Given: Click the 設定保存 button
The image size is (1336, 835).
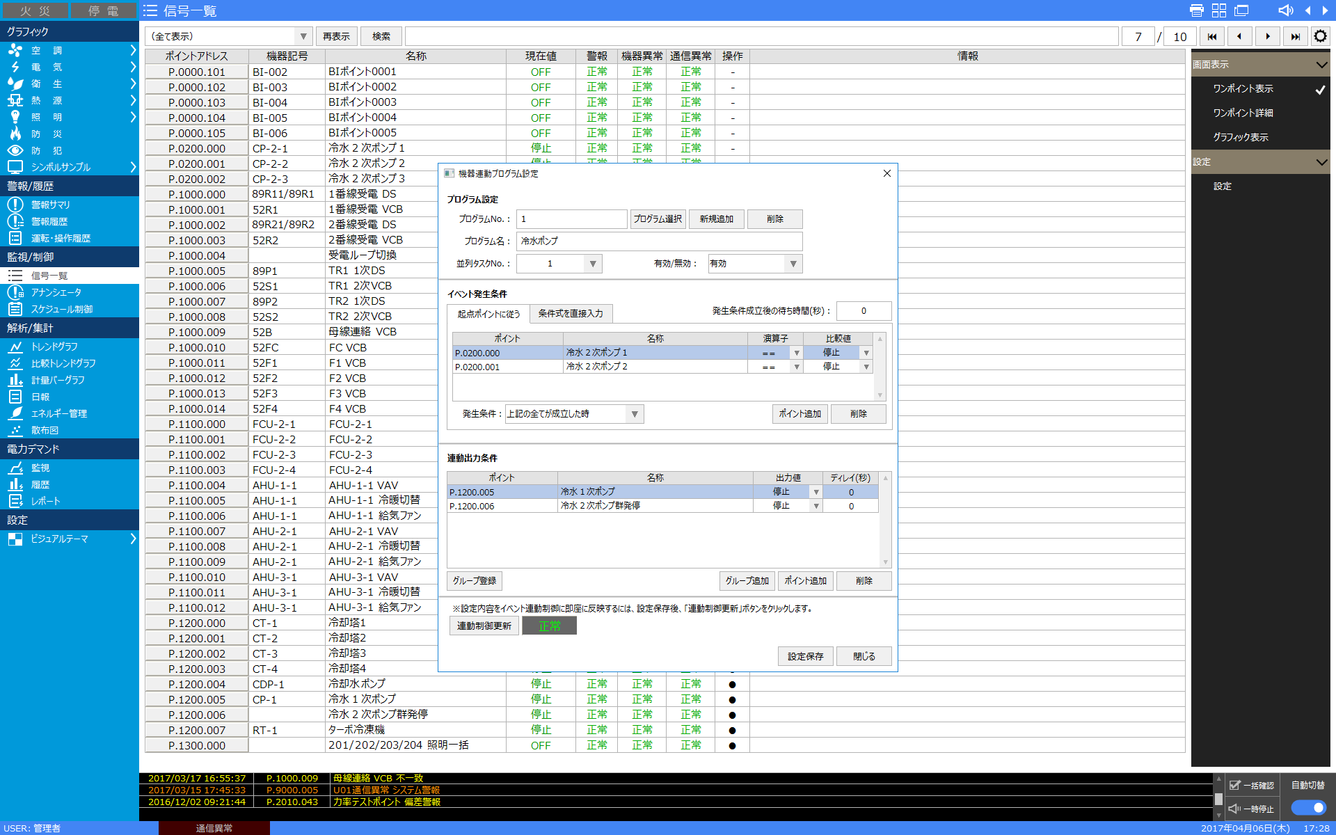Looking at the screenshot, I should click(805, 656).
